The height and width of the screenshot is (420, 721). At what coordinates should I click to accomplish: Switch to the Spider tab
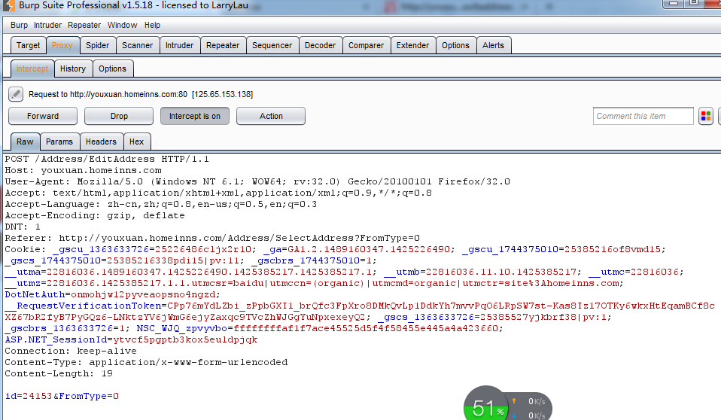click(x=98, y=45)
